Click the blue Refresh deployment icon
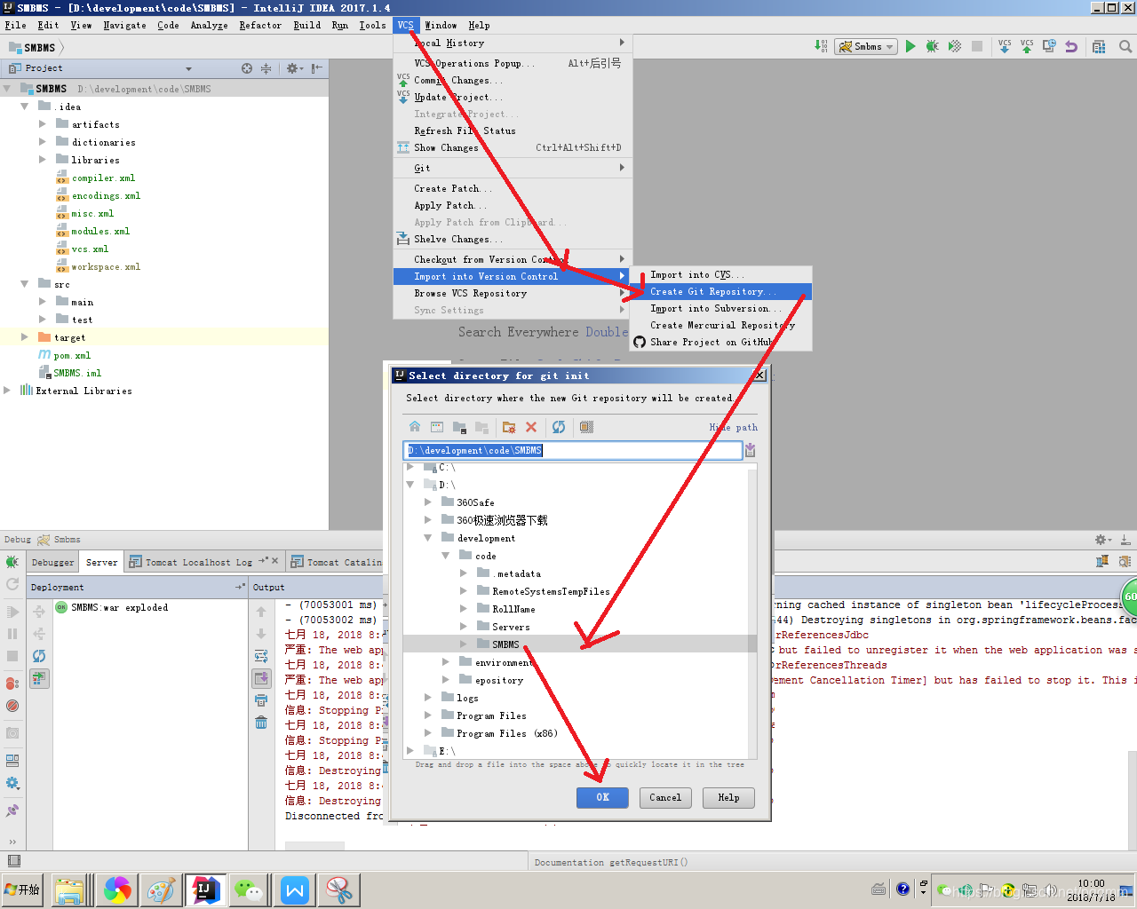 39,656
